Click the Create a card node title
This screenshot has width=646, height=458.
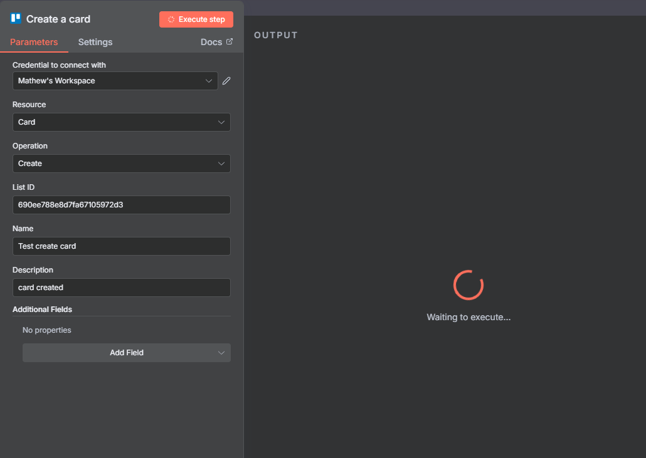[58, 19]
